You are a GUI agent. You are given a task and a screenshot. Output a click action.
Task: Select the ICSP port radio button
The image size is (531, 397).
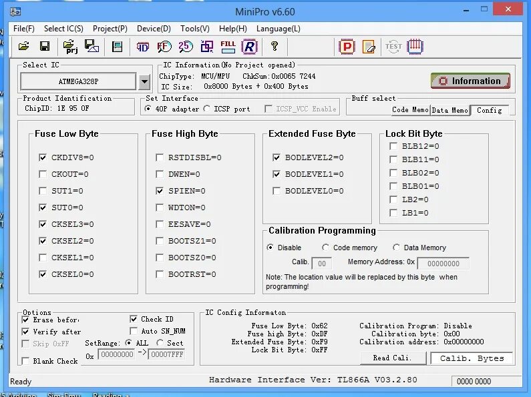tap(207, 109)
